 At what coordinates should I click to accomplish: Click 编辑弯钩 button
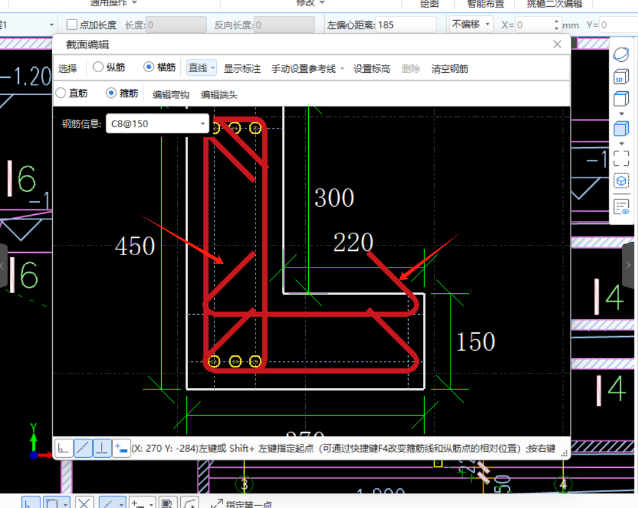click(x=171, y=95)
